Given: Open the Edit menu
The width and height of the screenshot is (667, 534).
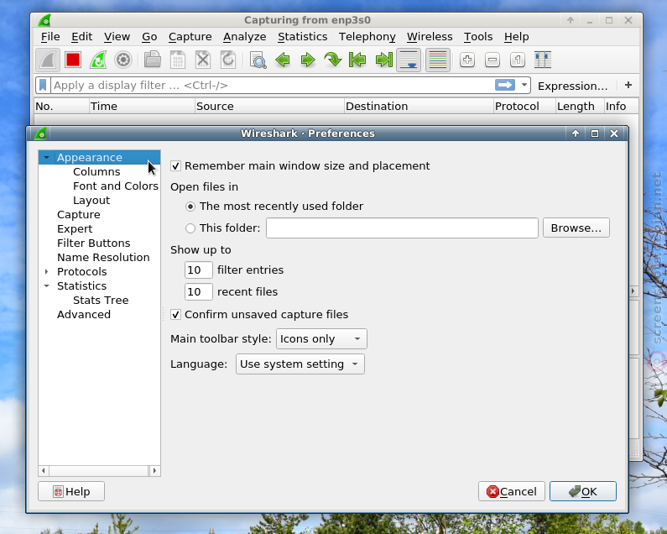Looking at the screenshot, I should (81, 37).
